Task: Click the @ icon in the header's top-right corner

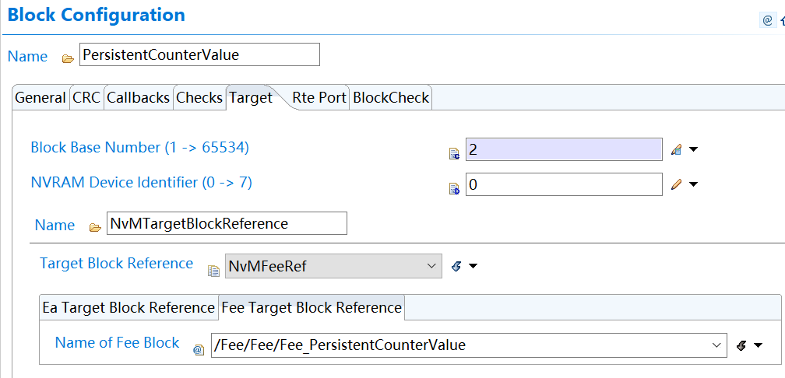Action: (767, 21)
